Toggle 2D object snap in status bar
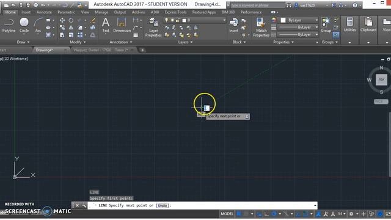The image size is (391, 220). [x=305, y=214]
